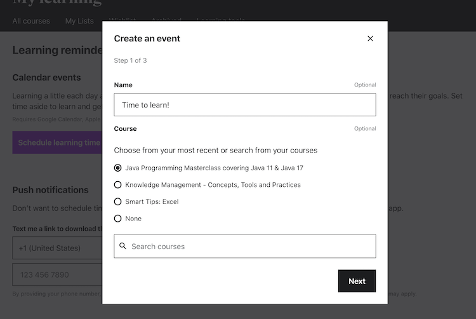Select the None course option

pos(118,219)
